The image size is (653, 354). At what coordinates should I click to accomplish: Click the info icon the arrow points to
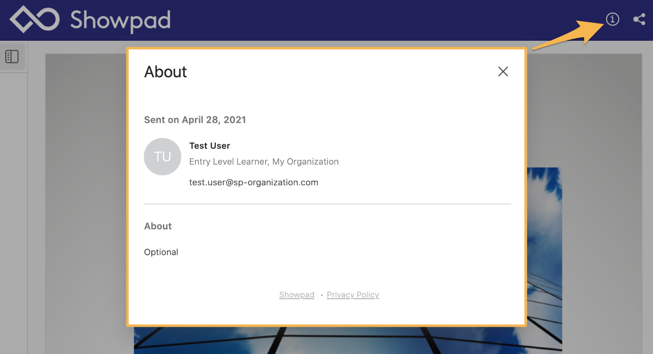[612, 19]
